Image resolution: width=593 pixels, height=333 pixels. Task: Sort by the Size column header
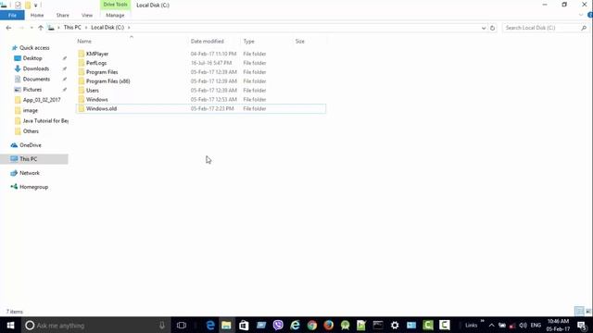pos(300,41)
